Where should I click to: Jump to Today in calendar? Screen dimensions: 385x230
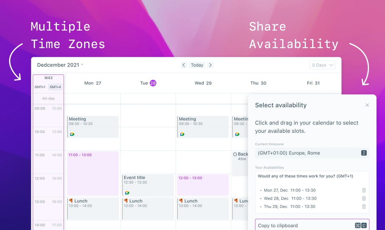coord(197,65)
